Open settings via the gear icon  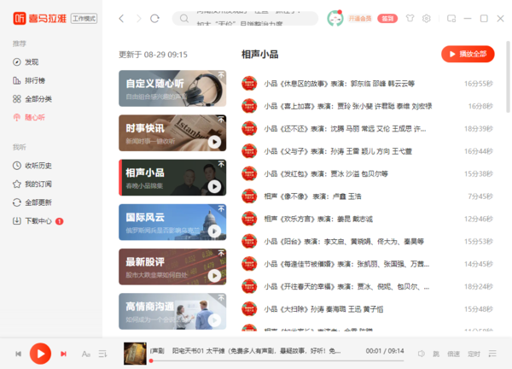click(x=426, y=19)
